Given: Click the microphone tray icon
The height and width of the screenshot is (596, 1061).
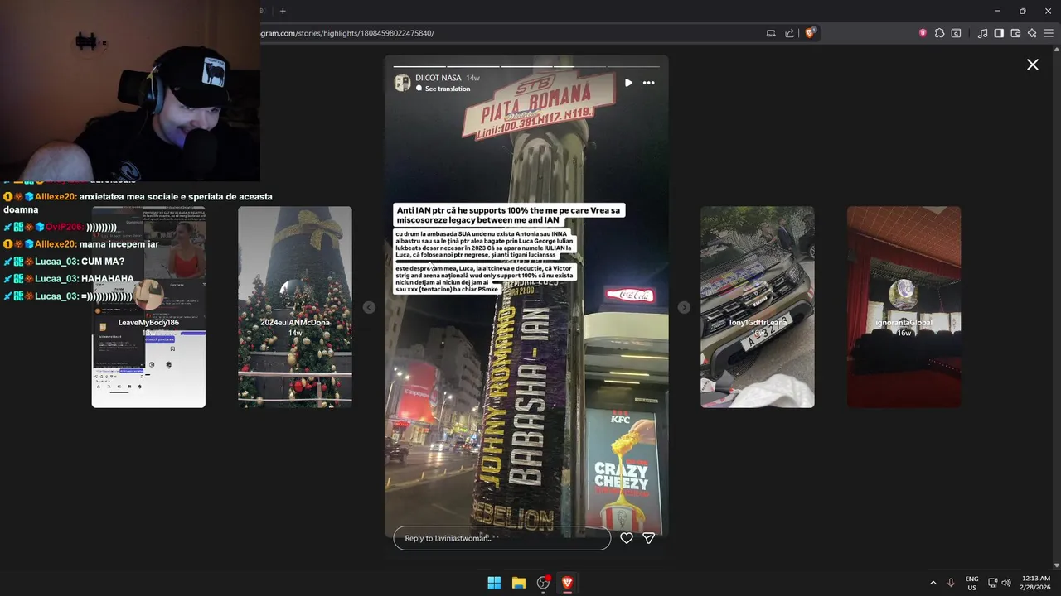Looking at the screenshot, I should tap(951, 583).
